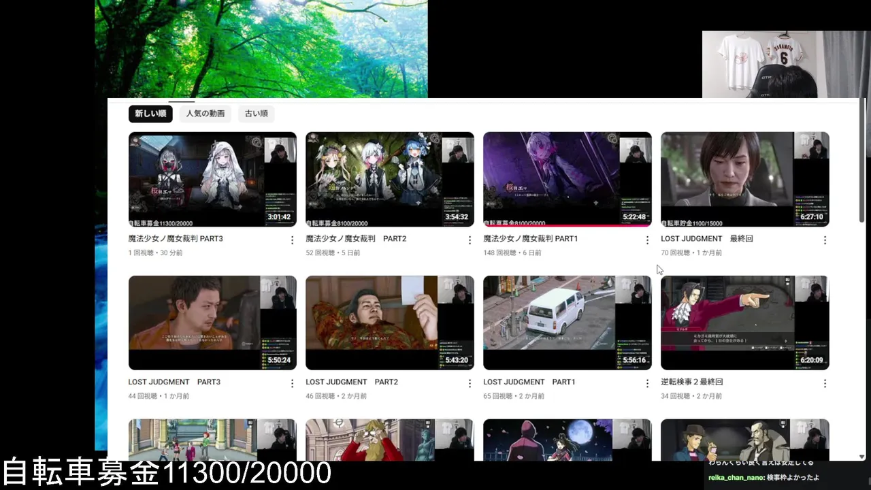The image size is (871, 490).
Task: Open thumbnail of 魔法少女ノ魔女裁判 PART3 video
Action: point(212,179)
